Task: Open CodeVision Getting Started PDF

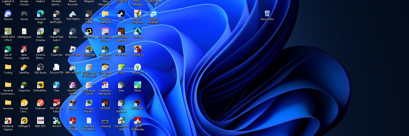Action: pos(105,85)
